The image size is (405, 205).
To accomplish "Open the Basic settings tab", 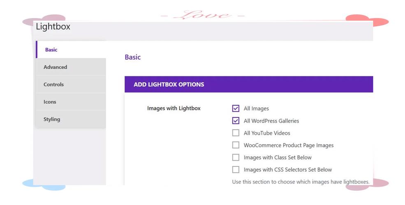I will click(x=51, y=50).
